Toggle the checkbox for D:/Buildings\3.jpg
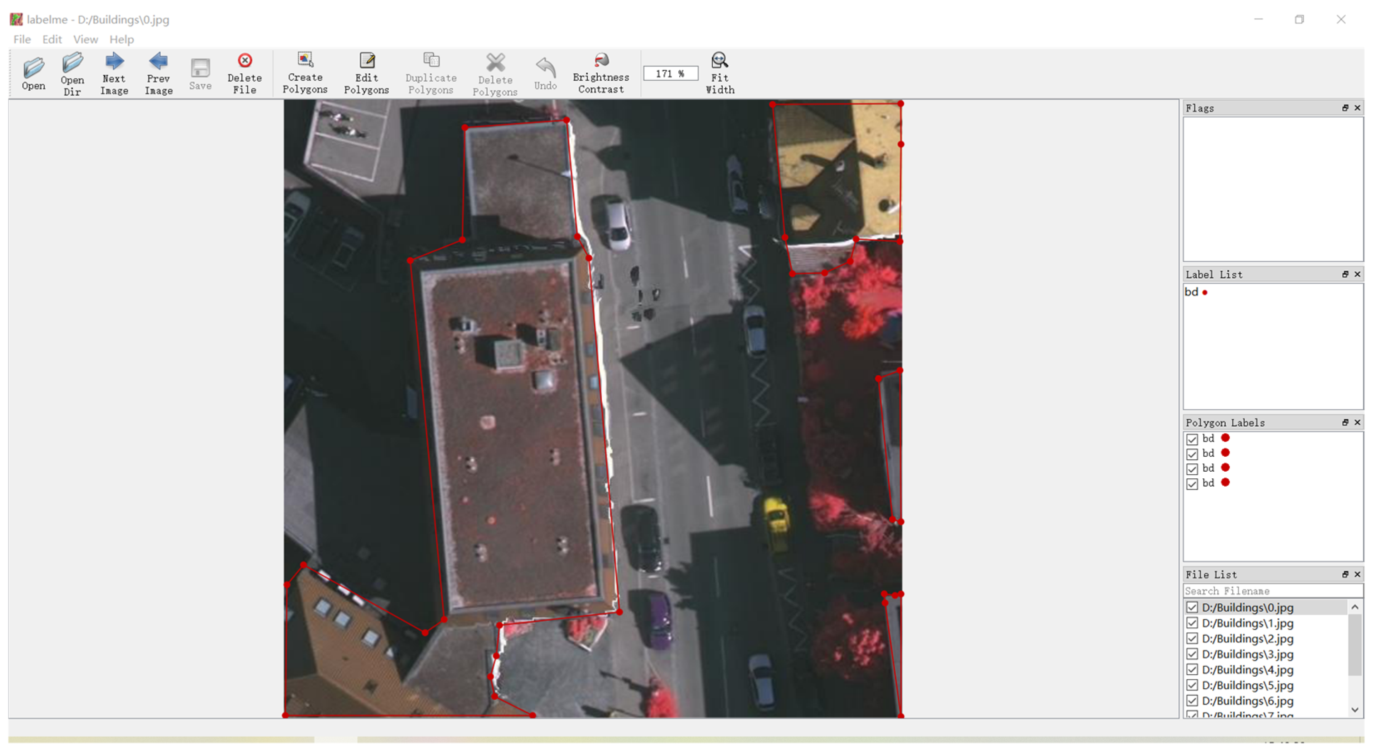Screen dimensions: 1373x755 (1192, 654)
